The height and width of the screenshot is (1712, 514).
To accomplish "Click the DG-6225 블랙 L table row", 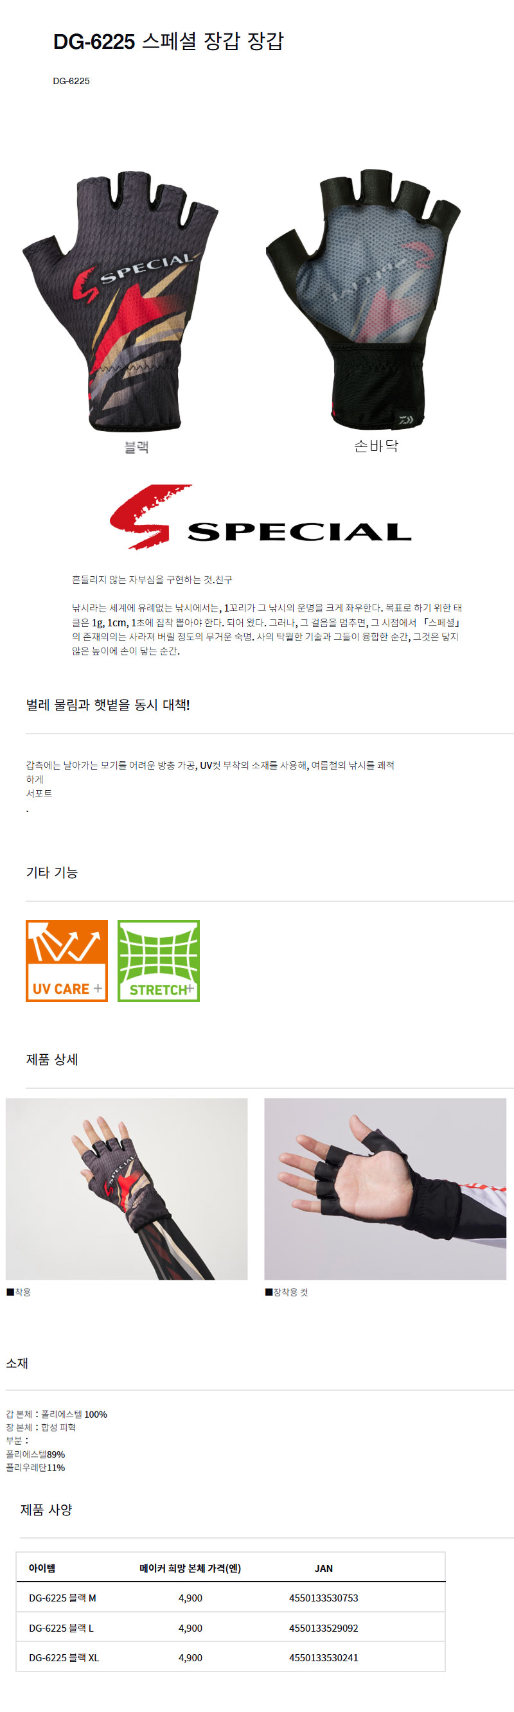I will point(231,1627).
